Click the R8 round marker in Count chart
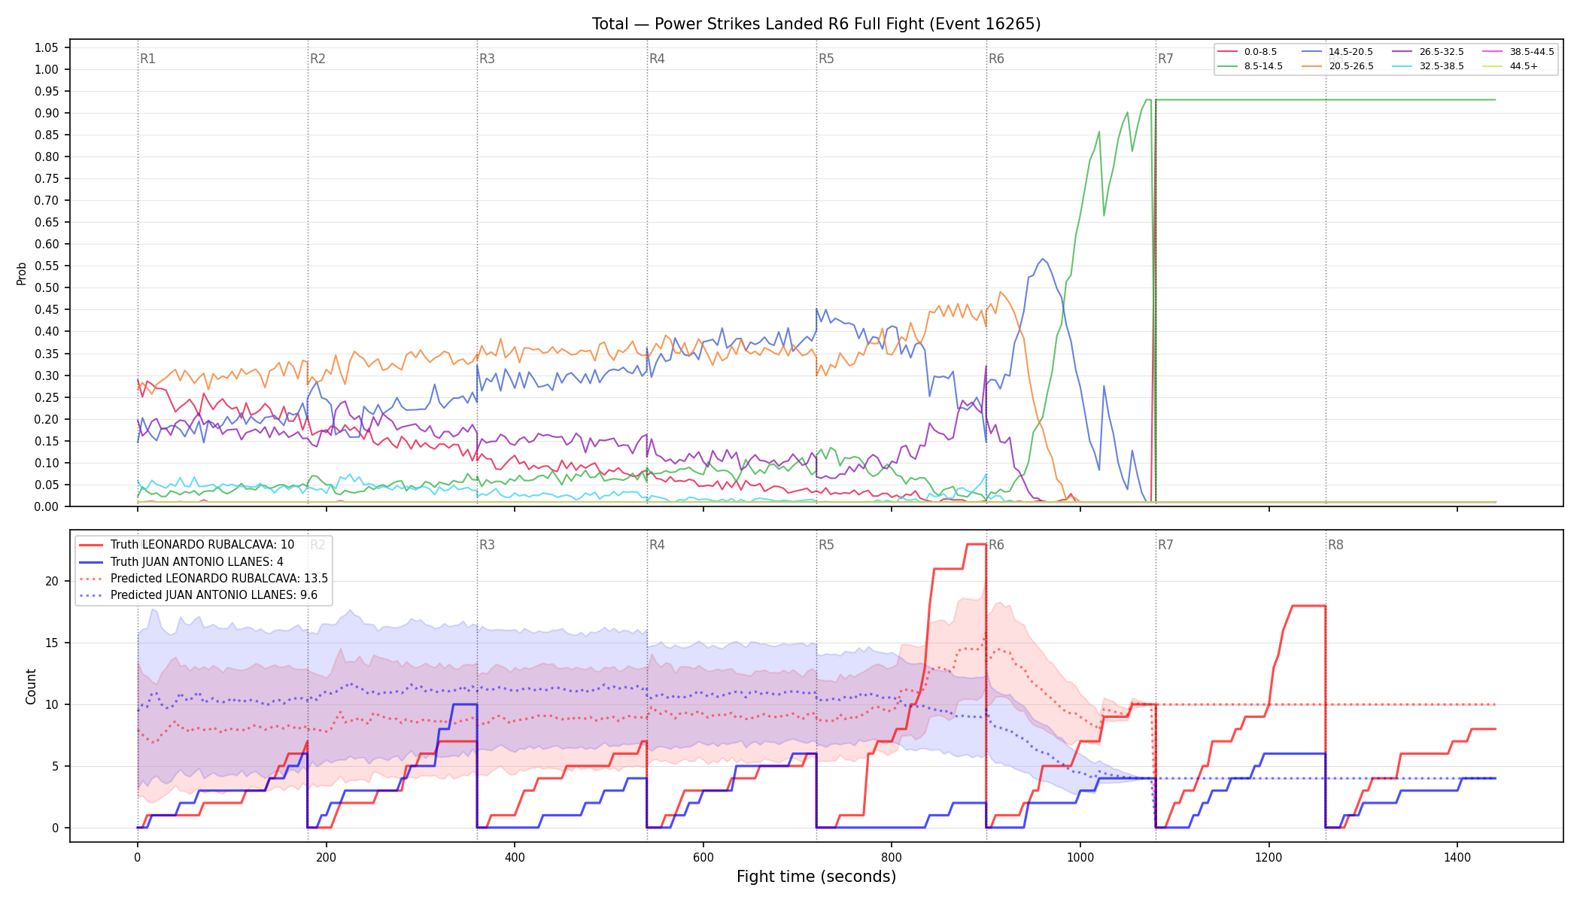Image resolution: width=1580 pixels, height=903 pixels. click(1335, 545)
